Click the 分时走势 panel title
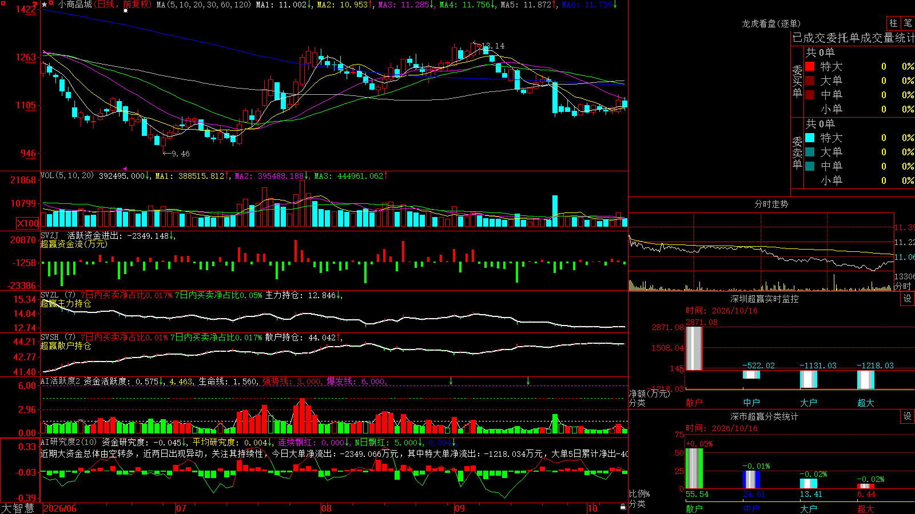Viewport: 915px width, 514px height. tap(771, 204)
